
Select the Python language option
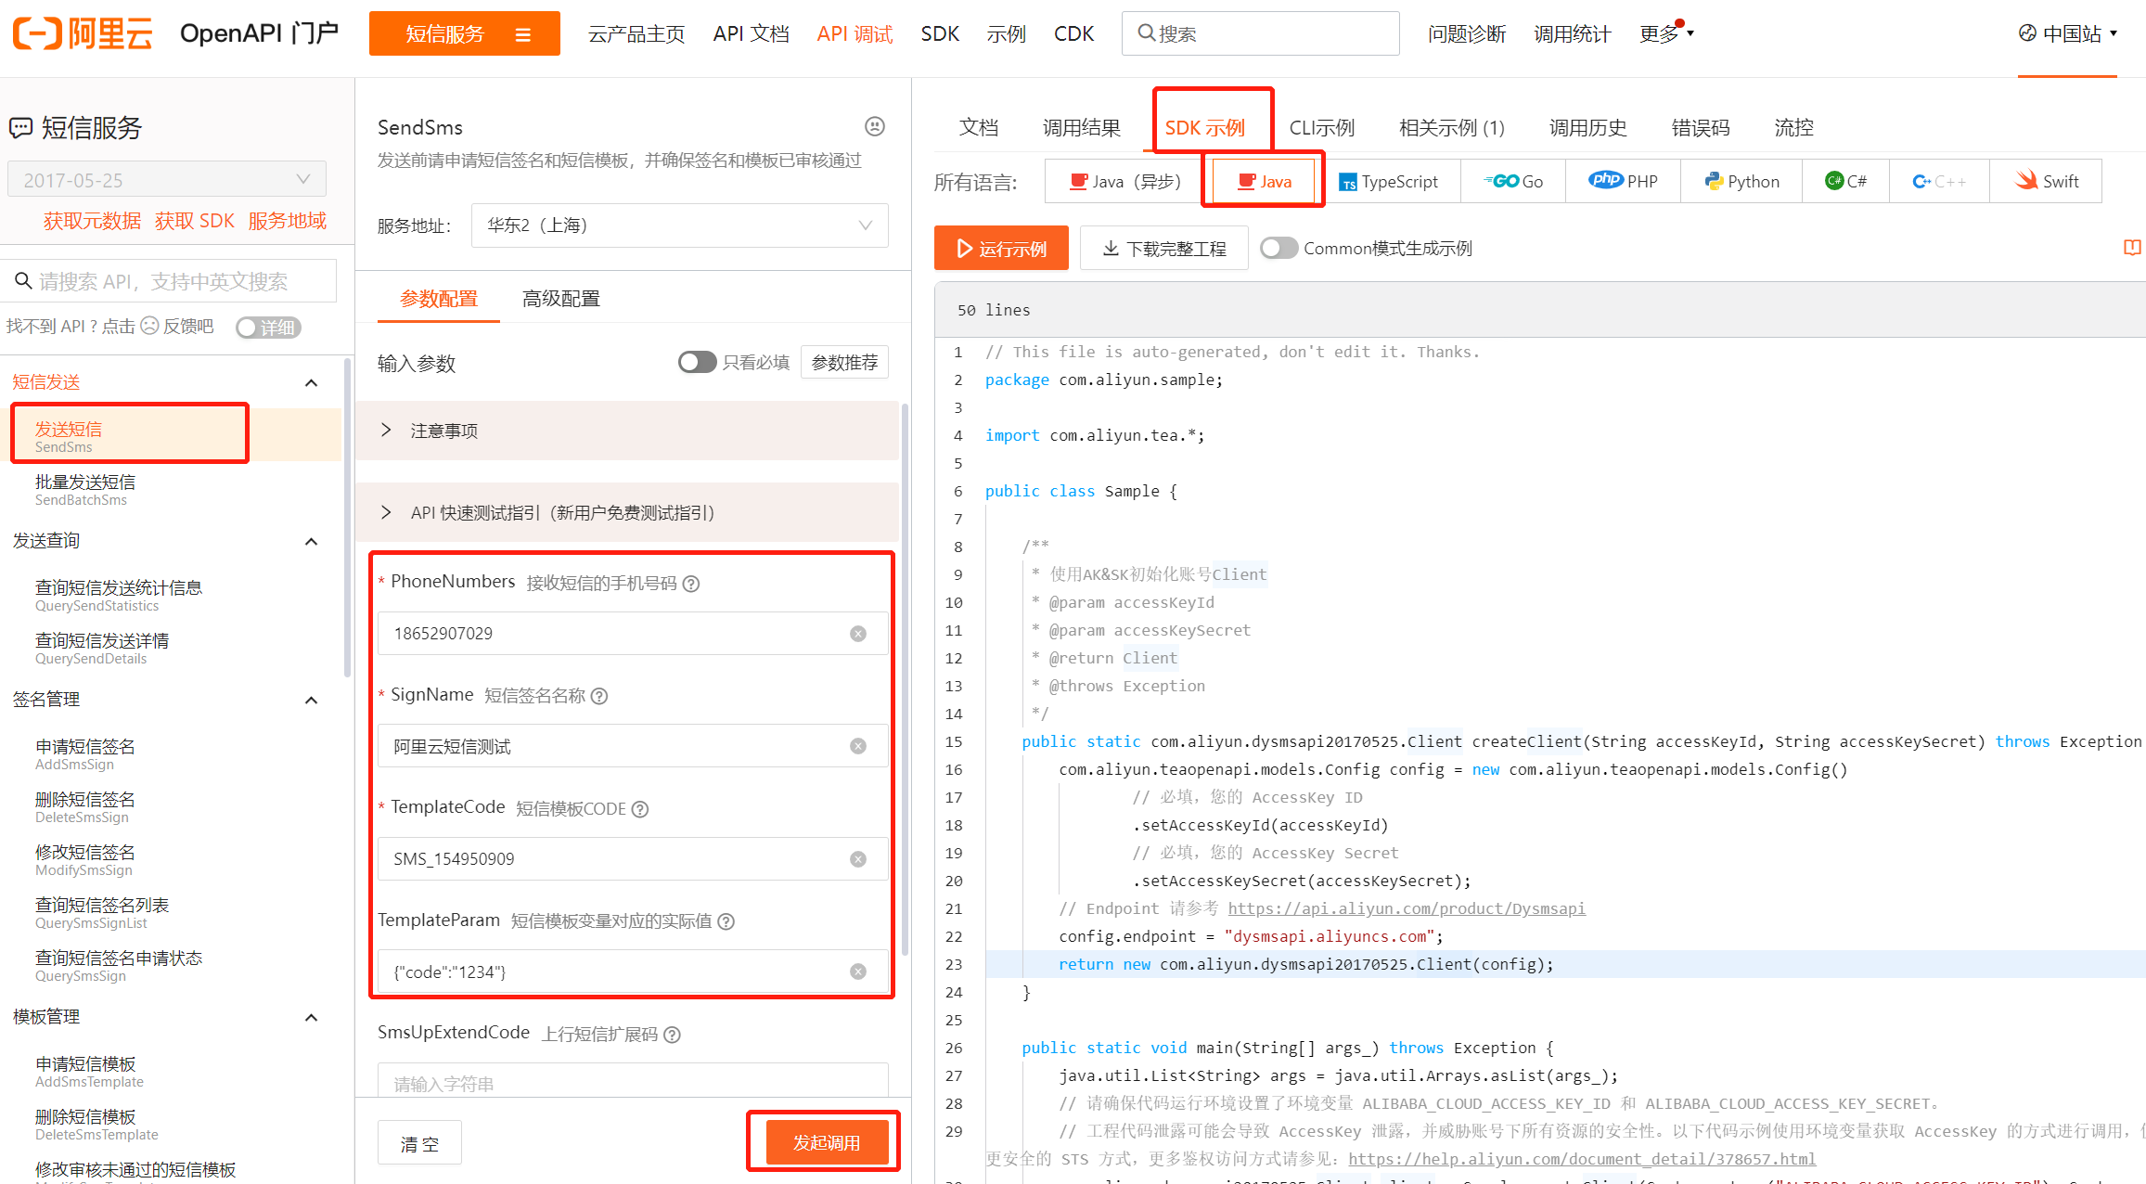point(1741,181)
